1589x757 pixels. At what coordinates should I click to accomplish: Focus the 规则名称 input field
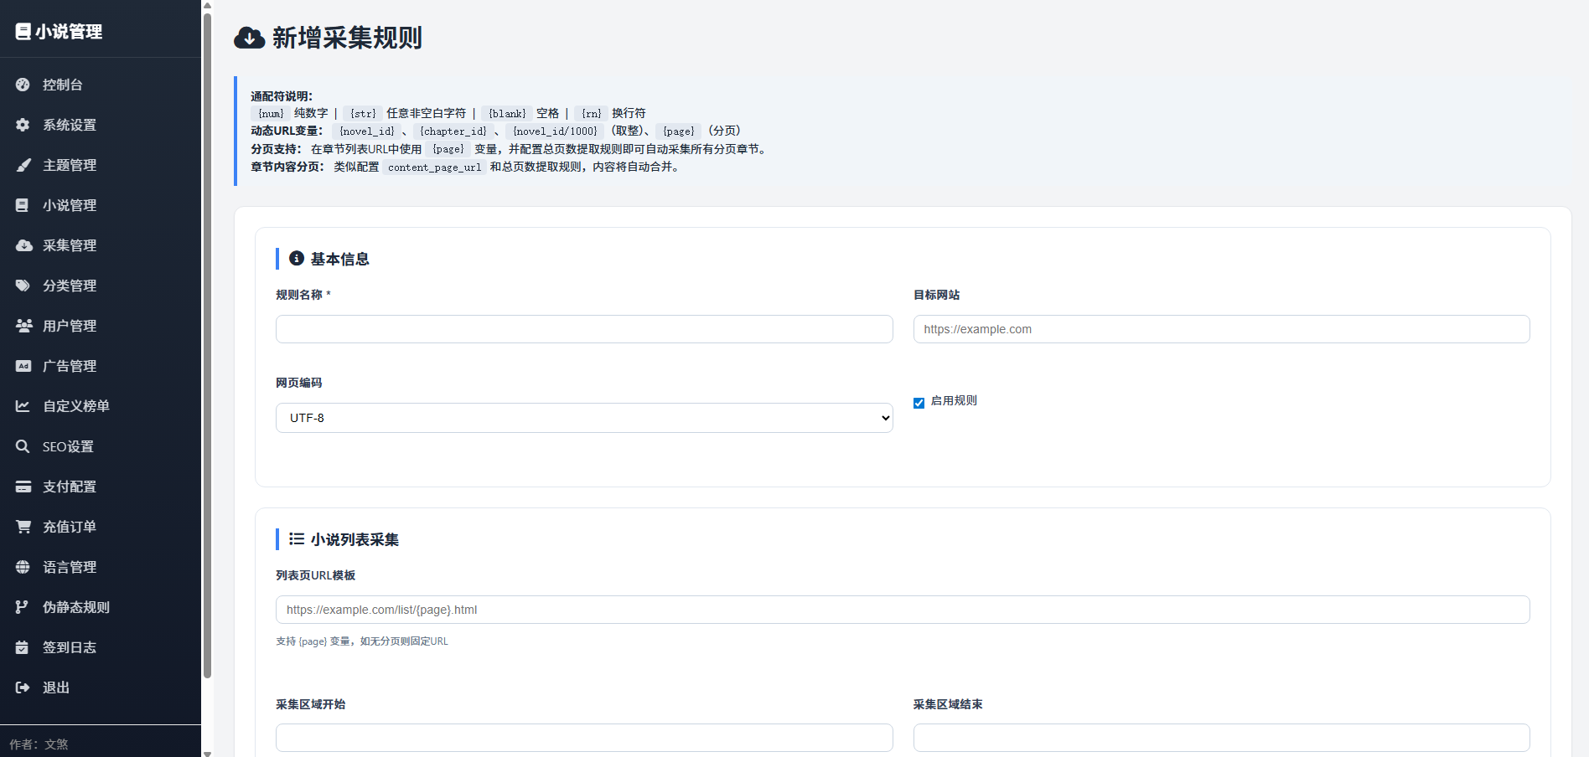[x=584, y=329]
